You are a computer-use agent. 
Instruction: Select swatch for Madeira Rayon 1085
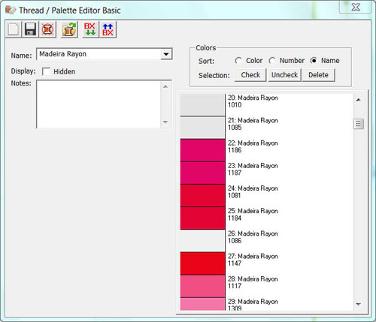(202, 128)
